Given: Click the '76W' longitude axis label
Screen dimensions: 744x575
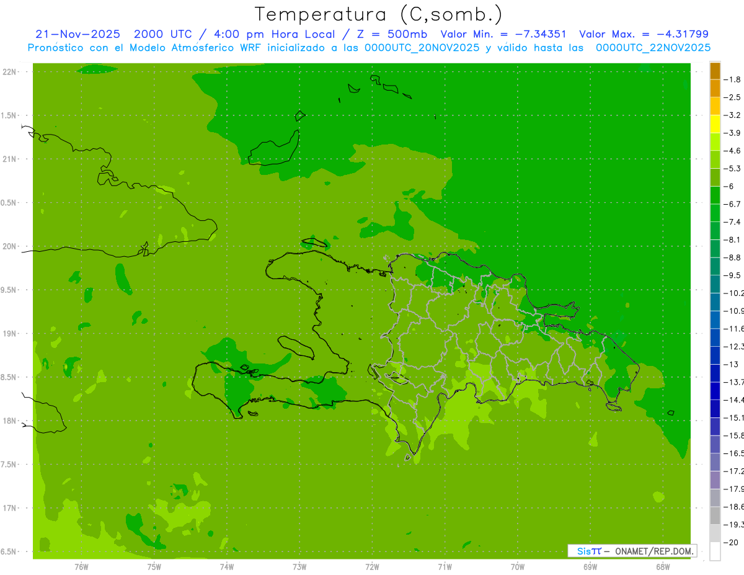Looking at the screenshot, I should tap(81, 567).
